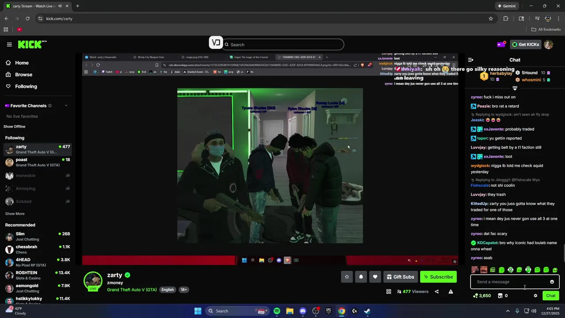Click the green Chat send button

[x=551, y=296]
